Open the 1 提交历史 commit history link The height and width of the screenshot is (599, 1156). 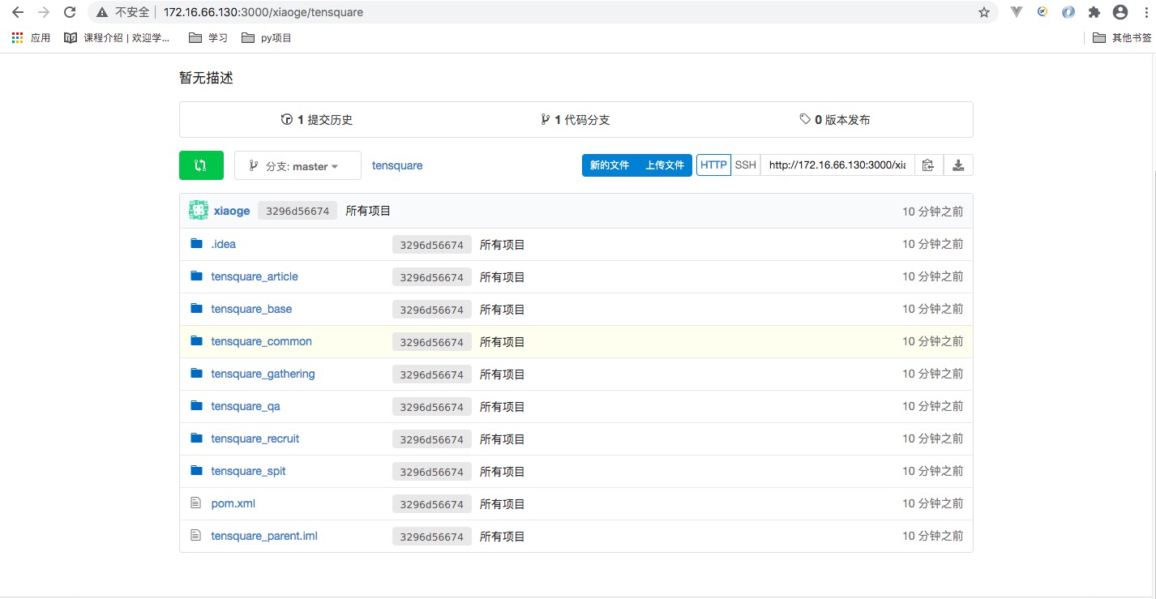316,118
